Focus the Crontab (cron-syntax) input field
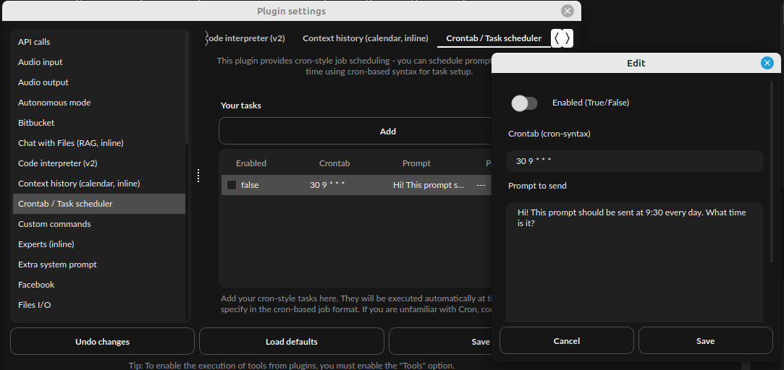The height and width of the screenshot is (370, 784). point(634,161)
